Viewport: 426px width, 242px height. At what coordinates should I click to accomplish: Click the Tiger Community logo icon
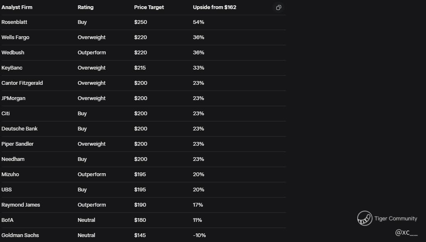point(364,219)
